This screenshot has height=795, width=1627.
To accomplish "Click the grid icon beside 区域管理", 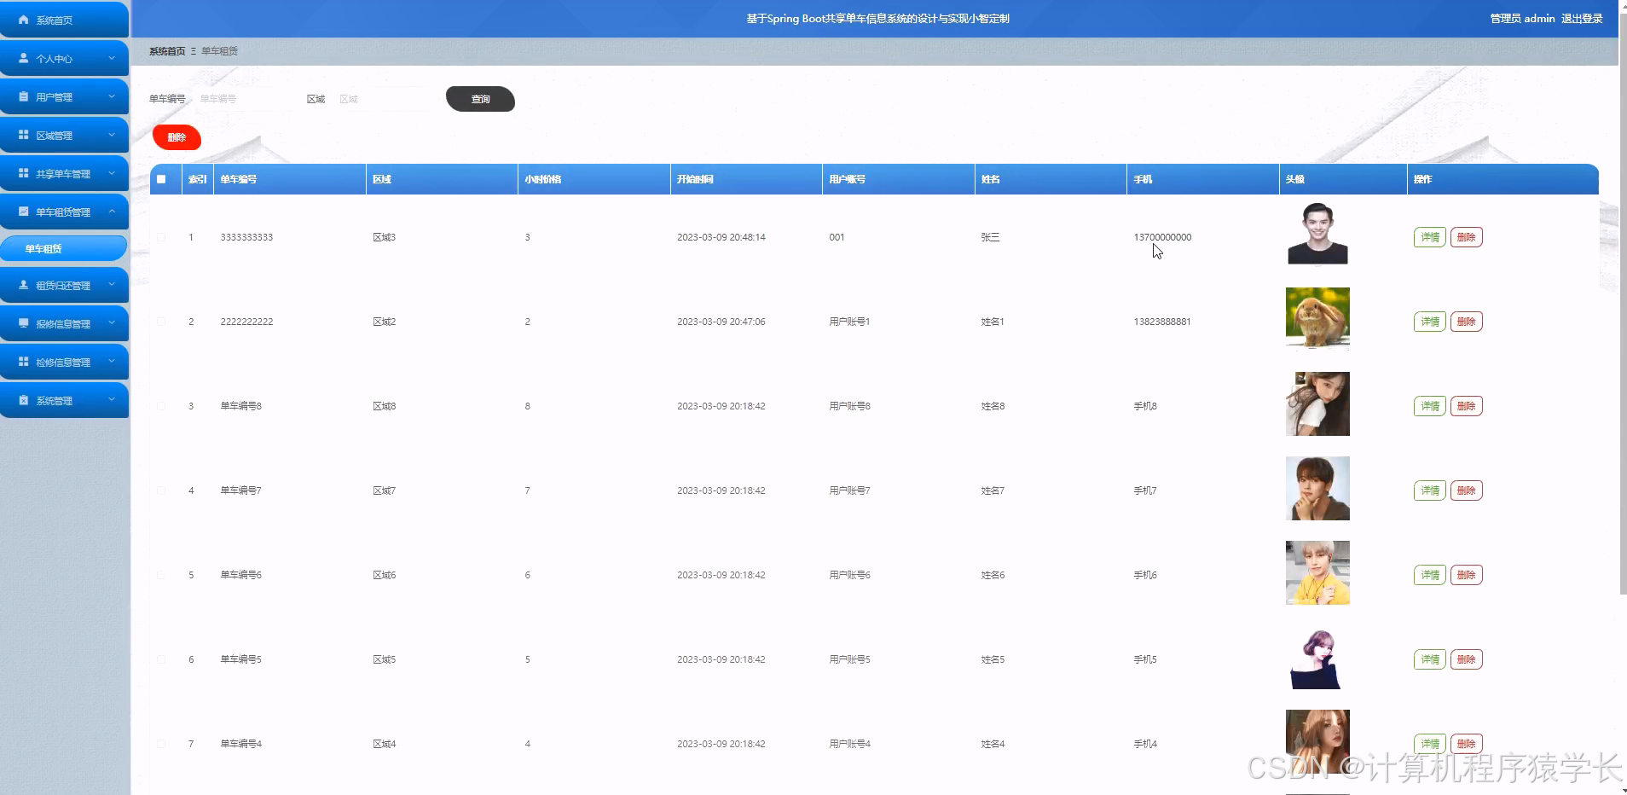I will (x=24, y=135).
